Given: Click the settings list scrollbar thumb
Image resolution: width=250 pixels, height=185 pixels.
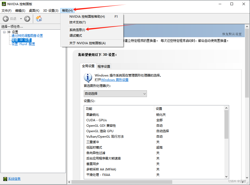Looking at the screenshot, I should pos(226,124).
